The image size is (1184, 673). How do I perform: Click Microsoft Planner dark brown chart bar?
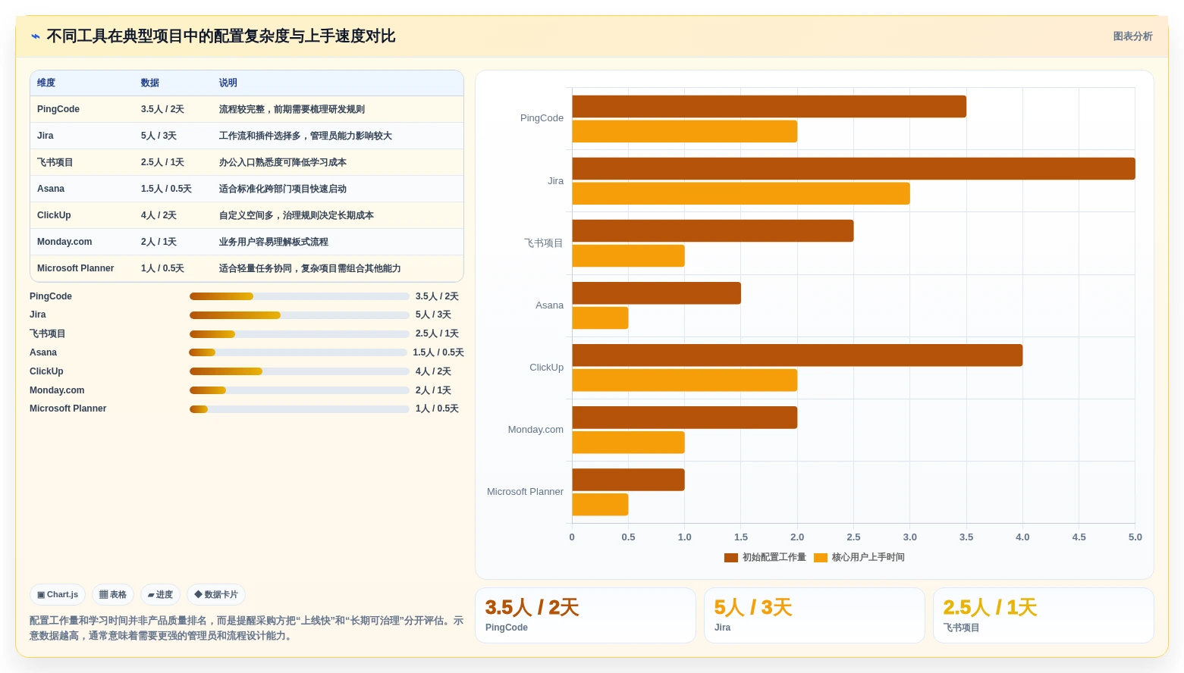point(628,480)
